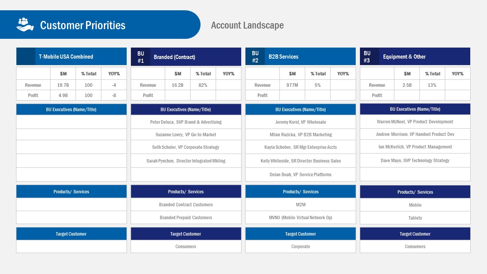Screen dimensions: 487x274
Task: Click the 4.9B profit cell
Action: [63, 95]
